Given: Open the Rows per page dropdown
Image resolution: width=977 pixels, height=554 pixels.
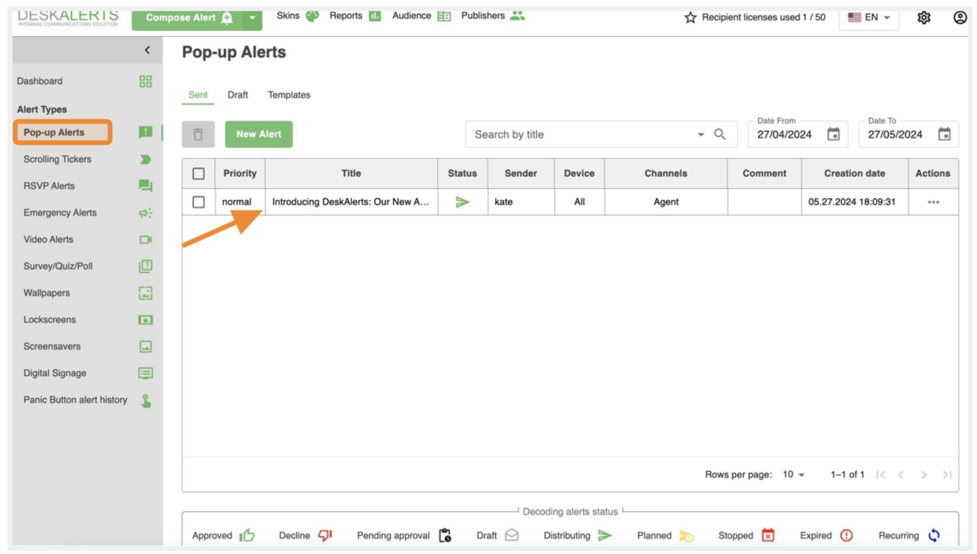Looking at the screenshot, I should (x=793, y=475).
